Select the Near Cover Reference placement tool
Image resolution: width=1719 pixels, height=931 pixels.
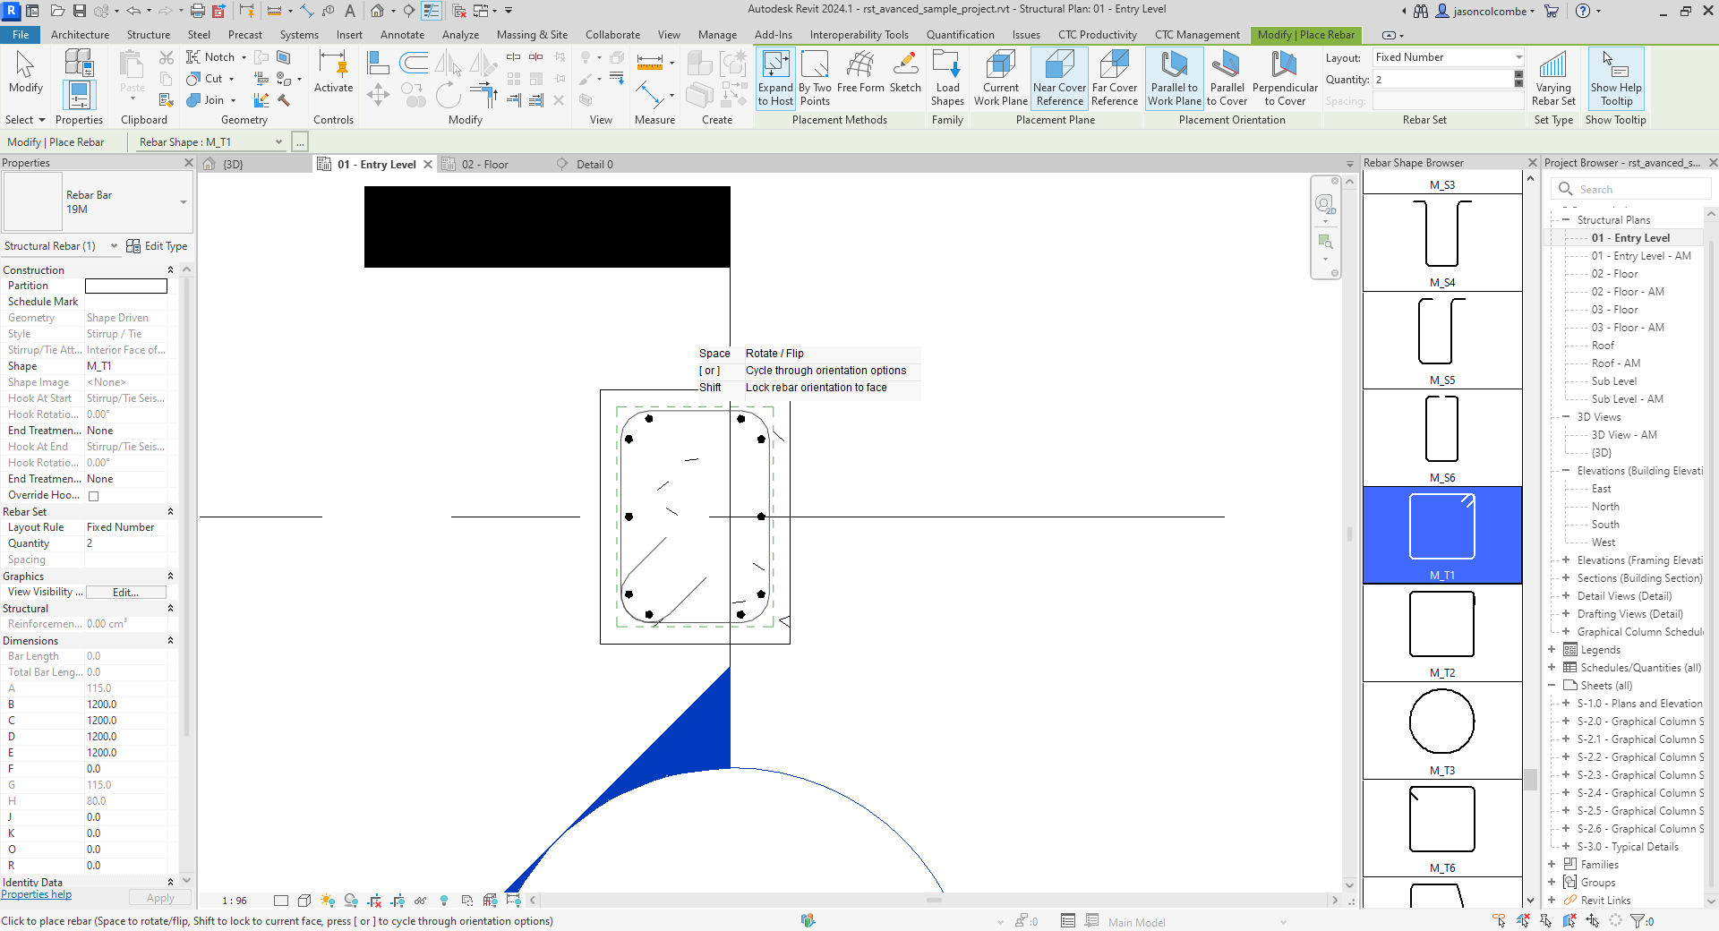pyautogui.click(x=1059, y=79)
